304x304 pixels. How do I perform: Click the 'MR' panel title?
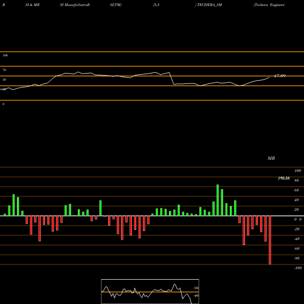tap(271, 158)
